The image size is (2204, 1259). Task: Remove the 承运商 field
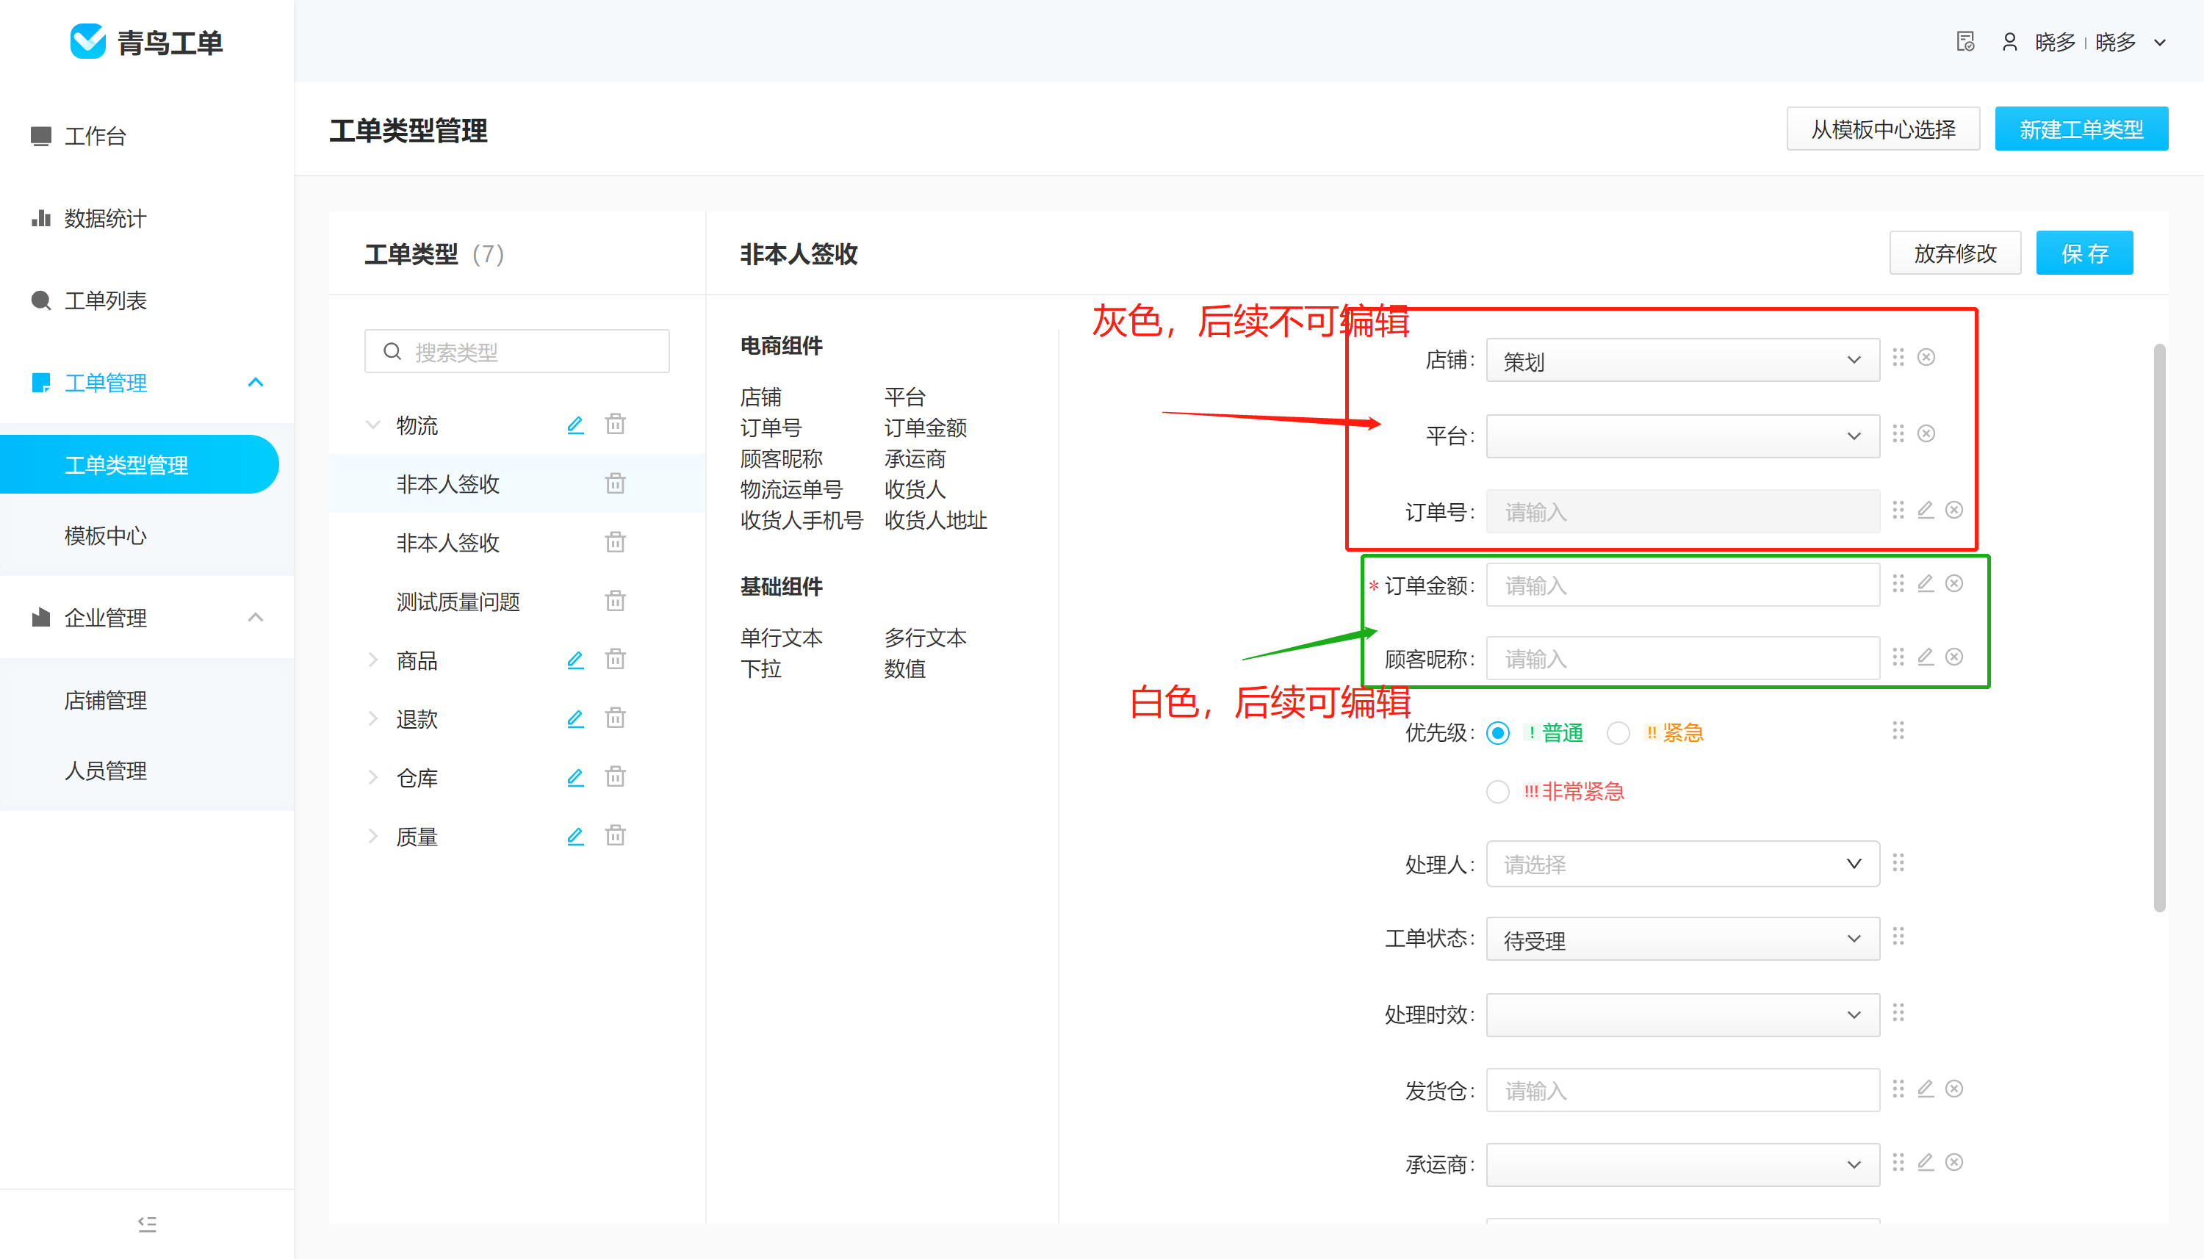click(1954, 1162)
